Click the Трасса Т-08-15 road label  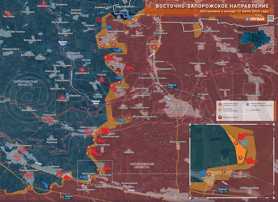coord(222,190)
